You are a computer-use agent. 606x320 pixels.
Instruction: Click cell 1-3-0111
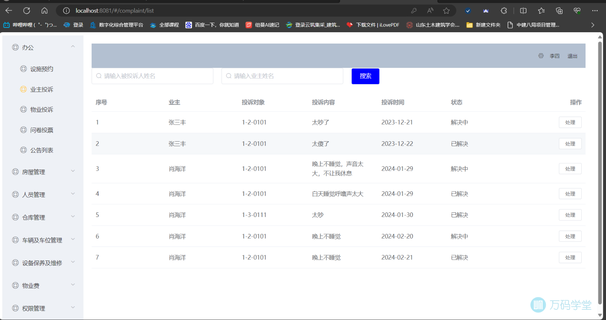click(x=254, y=215)
